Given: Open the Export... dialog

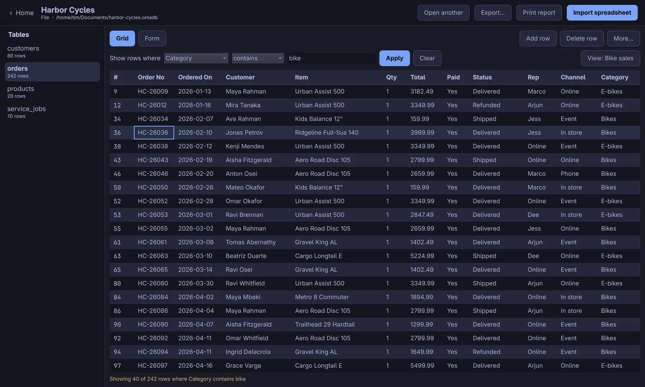Looking at the screenshot, I should [x=493, y=12].
